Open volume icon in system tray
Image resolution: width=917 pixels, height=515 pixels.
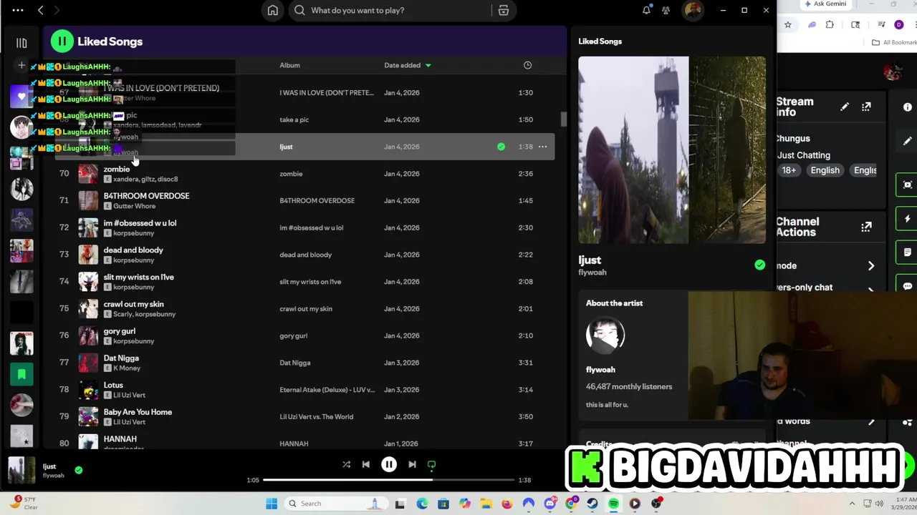(878, 504)
